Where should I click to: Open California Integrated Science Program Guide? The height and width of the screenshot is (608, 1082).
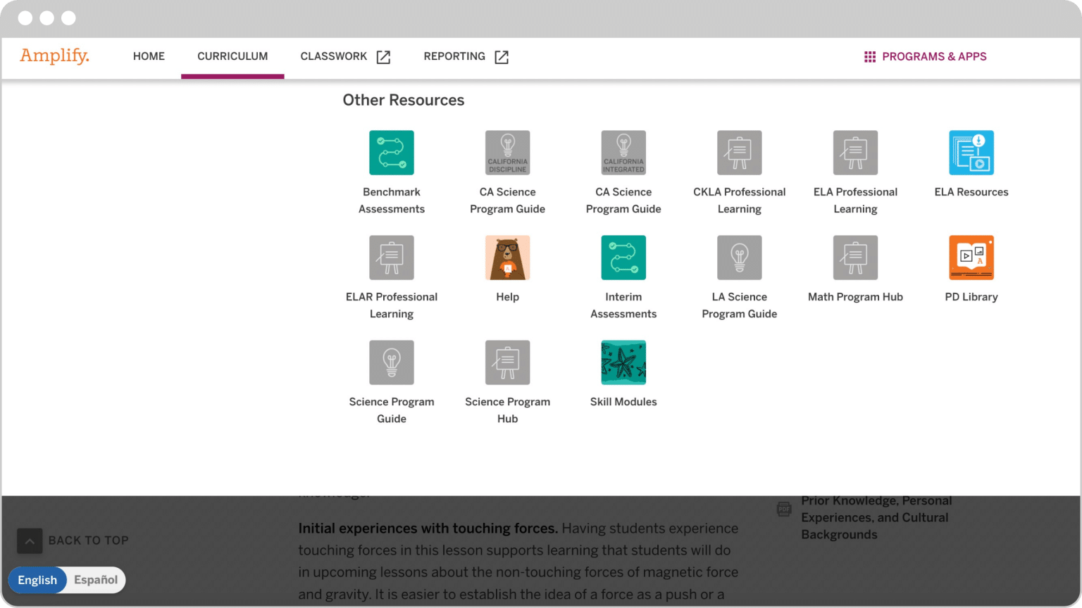tap(623, 153)
